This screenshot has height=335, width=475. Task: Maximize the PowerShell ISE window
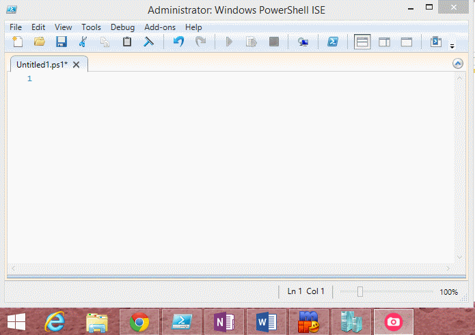pos(429,7)
